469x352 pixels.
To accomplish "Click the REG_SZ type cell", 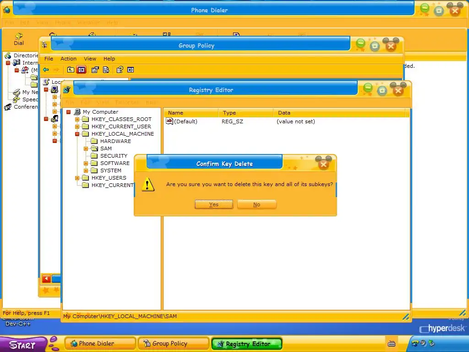I will (x=232, y=121).
